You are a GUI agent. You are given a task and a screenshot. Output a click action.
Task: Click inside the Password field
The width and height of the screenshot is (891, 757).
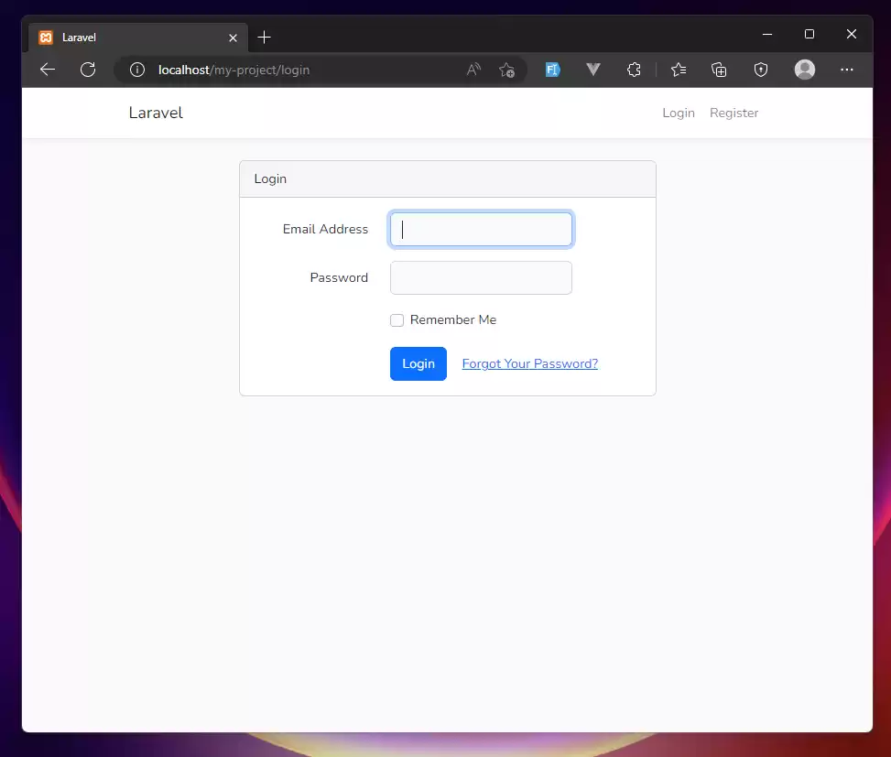[480, 277]
